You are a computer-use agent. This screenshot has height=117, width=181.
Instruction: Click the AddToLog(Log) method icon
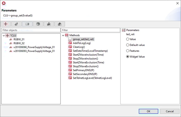pos(70,43)
